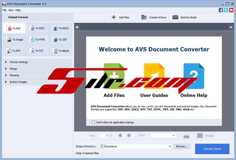Tick Don't show at application startup
Viewport: 236px width, 160px height.
pos(93,122)
